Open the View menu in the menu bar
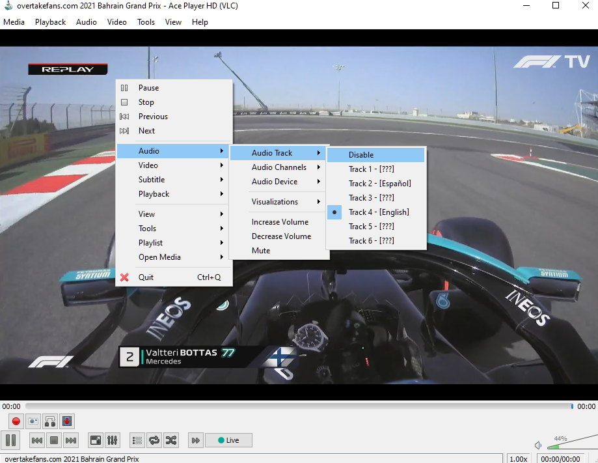The width and height of the screenshot is (598, 463). [173, 22]
